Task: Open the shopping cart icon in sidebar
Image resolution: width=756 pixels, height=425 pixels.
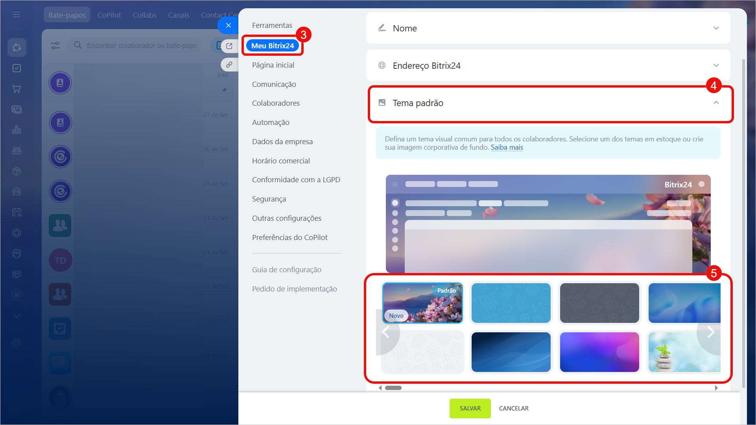Action: point(17,89)
